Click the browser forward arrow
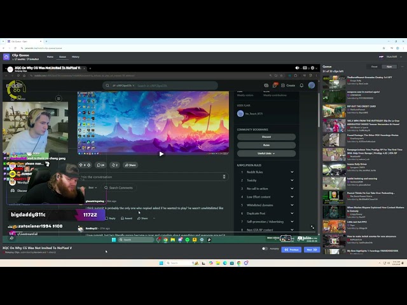 pos(9,48)
